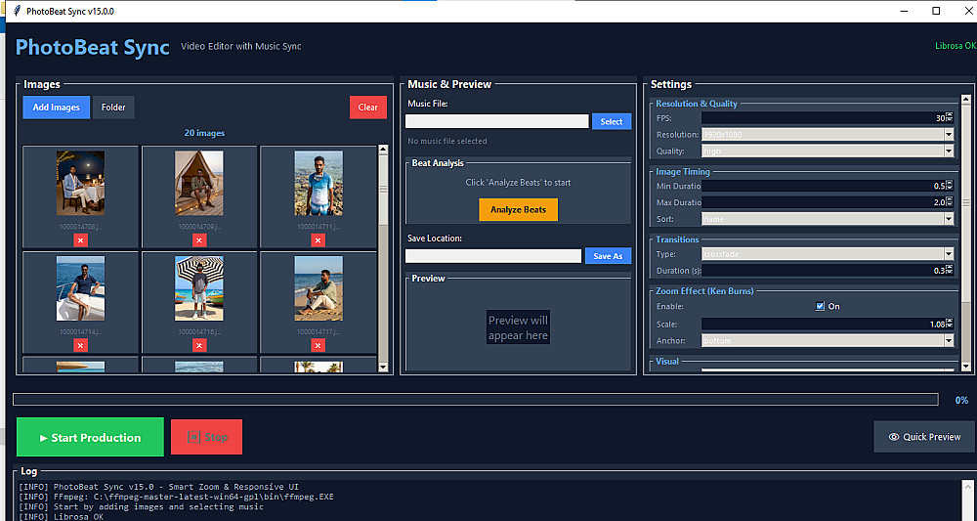Open the Resolution dropdown showing 1920x1080
The height and width of the screenshot is (521, 977).
(x=828, y=135)
